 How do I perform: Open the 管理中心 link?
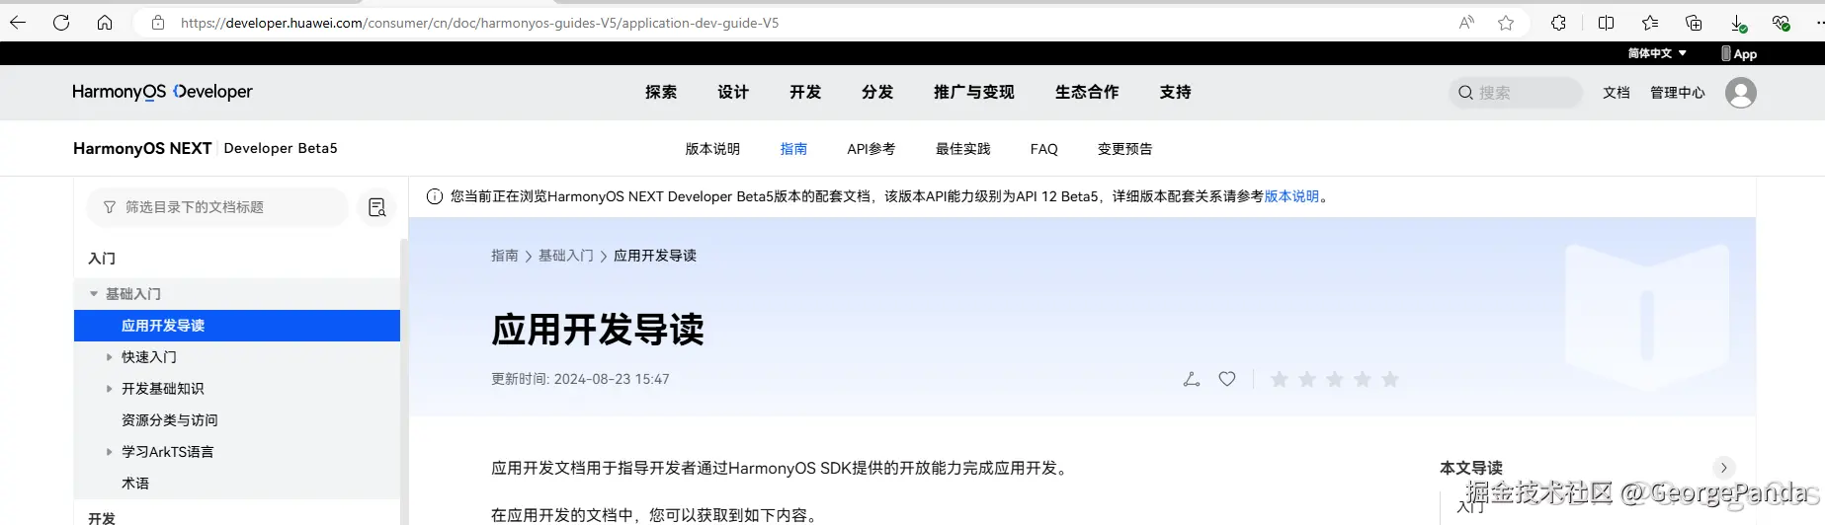click(1678, 93)
